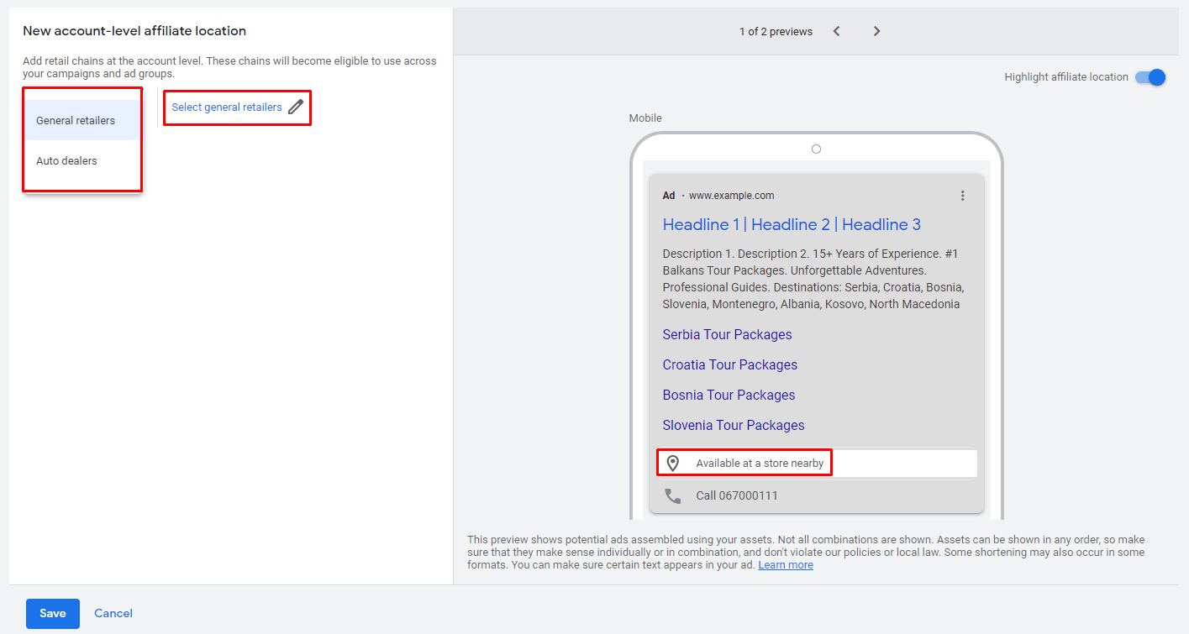Click the Available at a store nearby text
This screenshot has width=1189, height=634.
point(760,464)
